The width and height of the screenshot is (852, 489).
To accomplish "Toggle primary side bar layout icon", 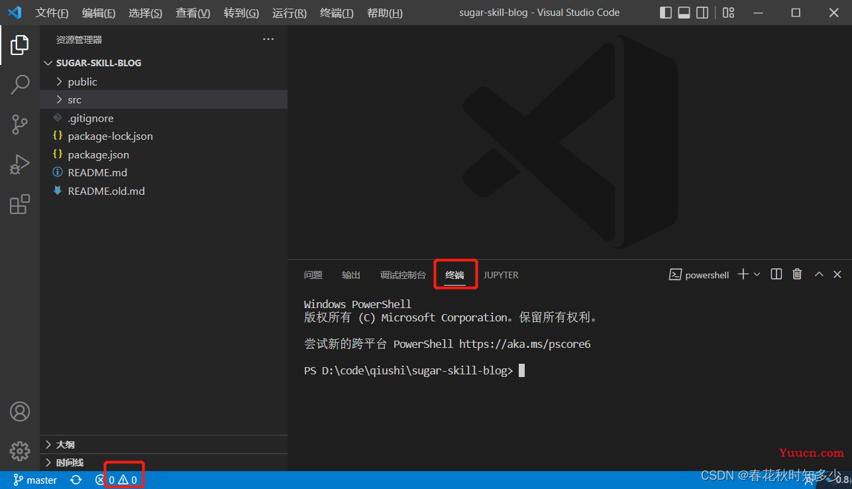I will point(666,13).
